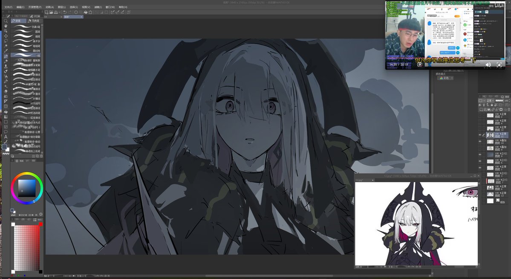Select the 美术字 brush in sub tool list

[x=26, y=41]
